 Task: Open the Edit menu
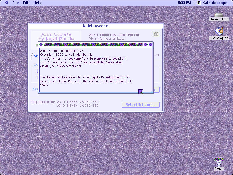pos(26,3)
